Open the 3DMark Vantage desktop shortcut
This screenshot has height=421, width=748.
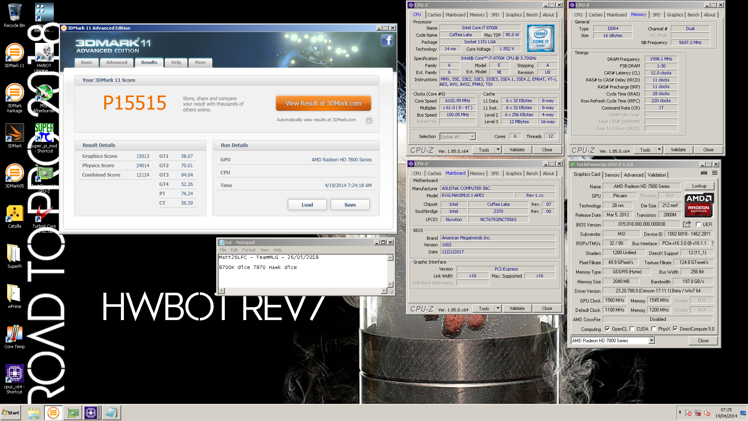[x=14, y=98]
